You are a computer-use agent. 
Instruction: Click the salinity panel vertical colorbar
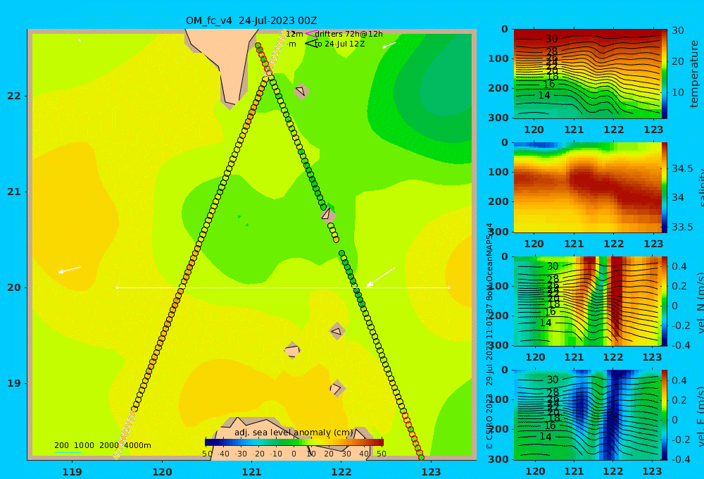pos(664,187)
